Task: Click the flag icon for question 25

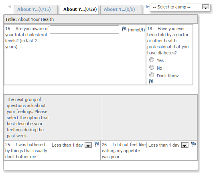Action: pyautogui.click(x=97, y=144)
